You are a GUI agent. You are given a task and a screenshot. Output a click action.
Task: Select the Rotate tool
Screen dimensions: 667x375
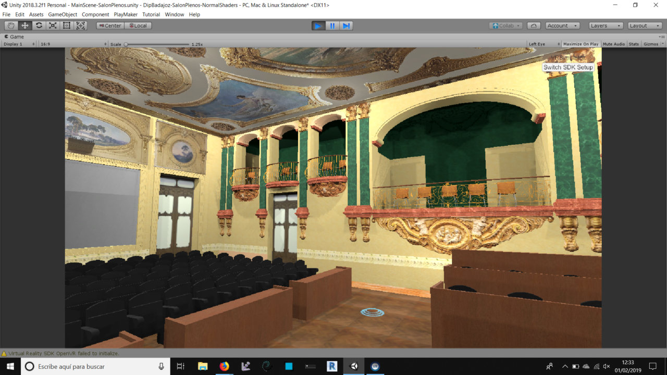click(x=39, y=26)
